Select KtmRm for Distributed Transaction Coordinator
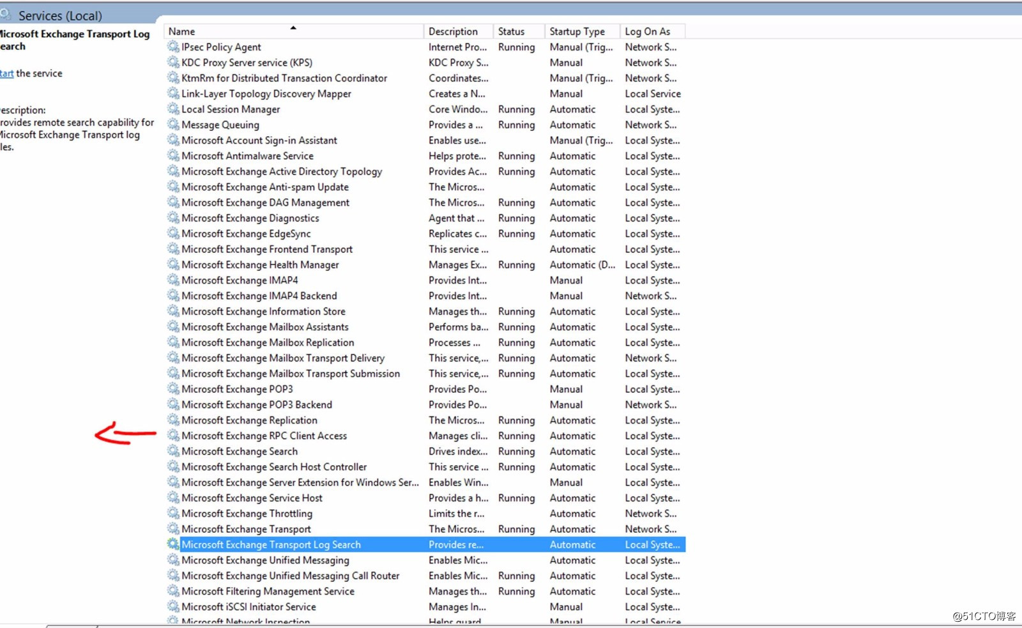This screenshot has width=1022, height=628. (x=284, y=78)
